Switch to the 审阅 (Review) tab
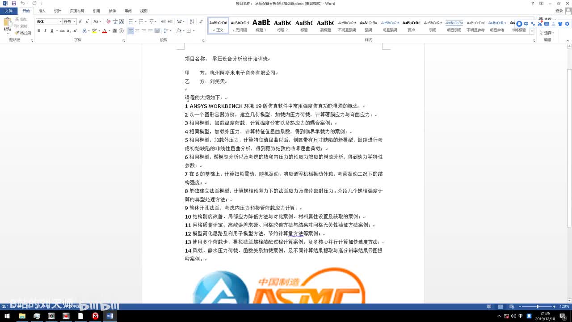The height and width of the screenshot is (322, 572). tap(128, 11)
